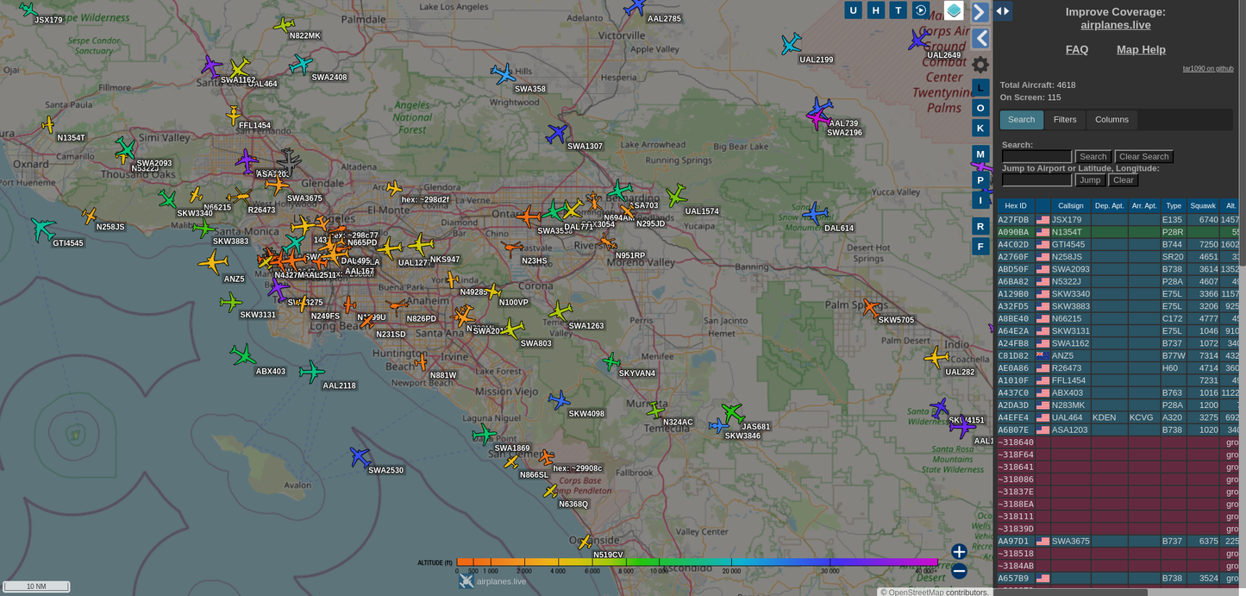Toggle the M multiselect map button
The image size is (1246, 596).
pos(980,154)
